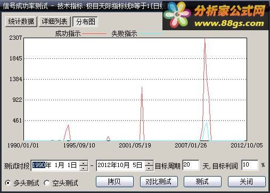Decrease start date using down spinner arrow
This screenshot has height=193, width=270.
(84, 168)
